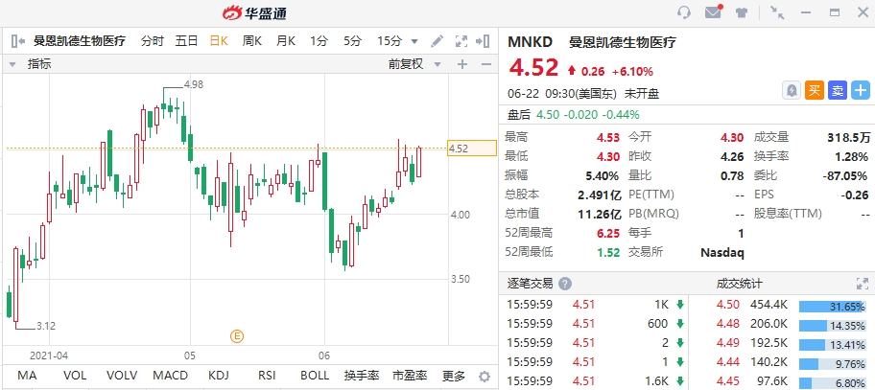Click the buy 买 button

pos(815,90)
